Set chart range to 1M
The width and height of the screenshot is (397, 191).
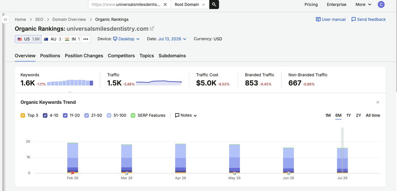(x=328, y=115)
